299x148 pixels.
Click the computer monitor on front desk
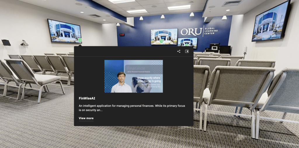[x=214, y=46]
